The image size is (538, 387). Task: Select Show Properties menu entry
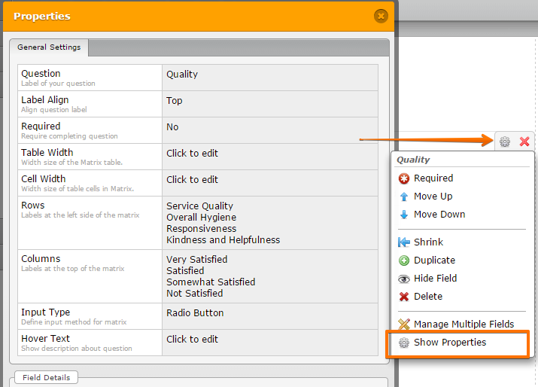(449, 343)
